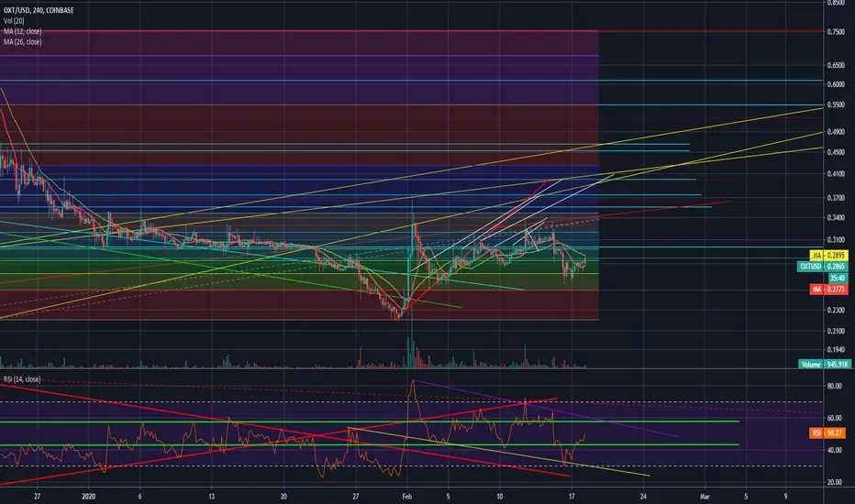Click date 24 on the time axis
This screenshot has width=855, height=504.
pos(643,497)
